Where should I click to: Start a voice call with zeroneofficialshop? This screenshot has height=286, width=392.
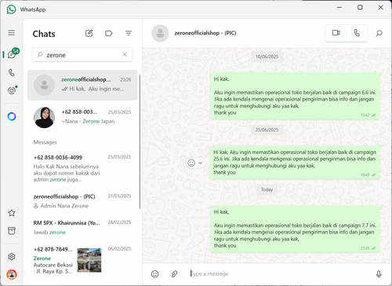tap(357, 33)
